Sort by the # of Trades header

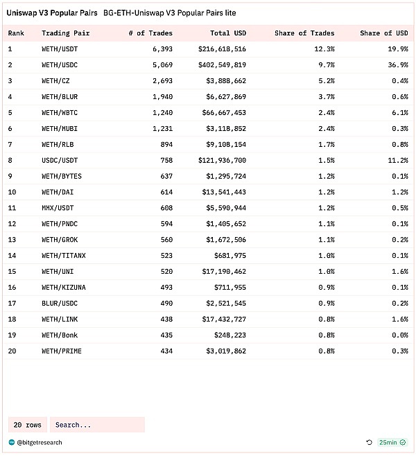150,33
